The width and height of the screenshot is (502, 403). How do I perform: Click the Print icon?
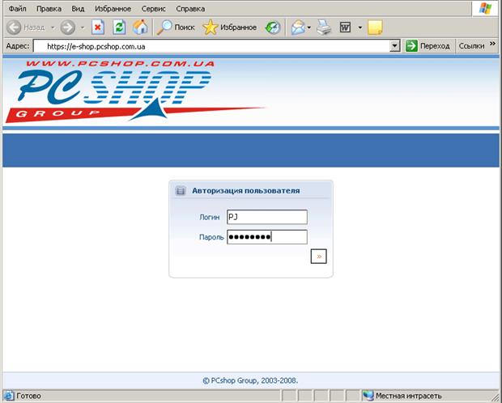[x=324, y=27]
